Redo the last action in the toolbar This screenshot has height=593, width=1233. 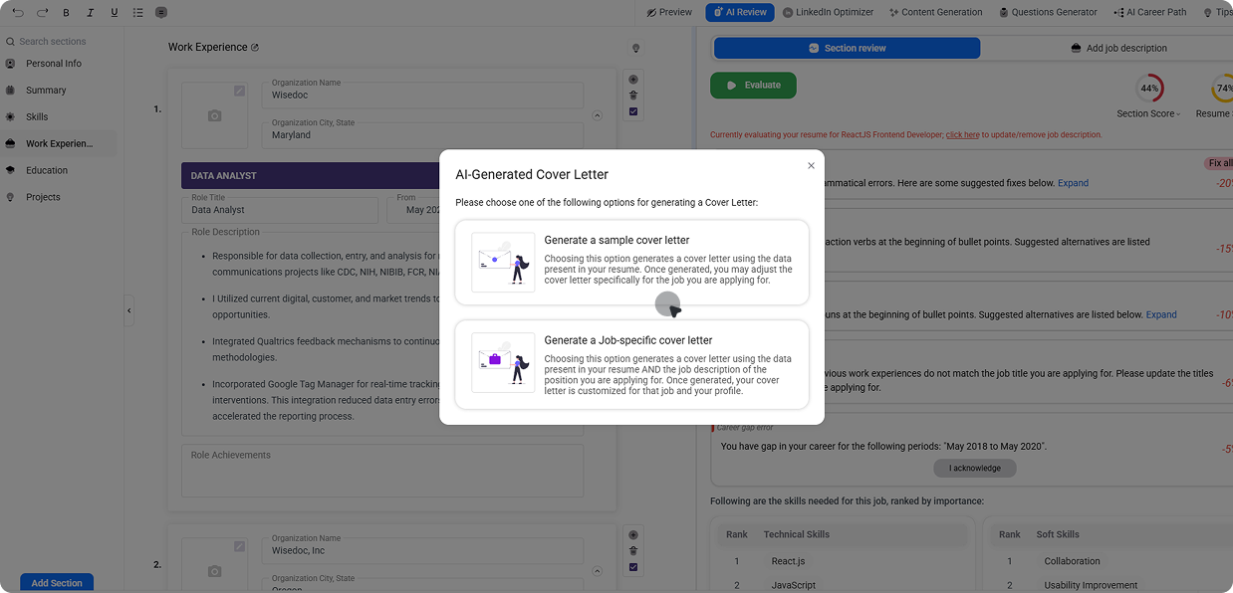click(42, 12)
